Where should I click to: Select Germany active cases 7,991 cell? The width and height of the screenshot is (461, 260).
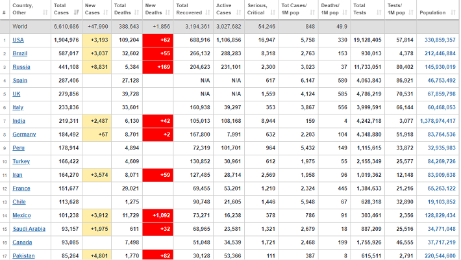229,135
